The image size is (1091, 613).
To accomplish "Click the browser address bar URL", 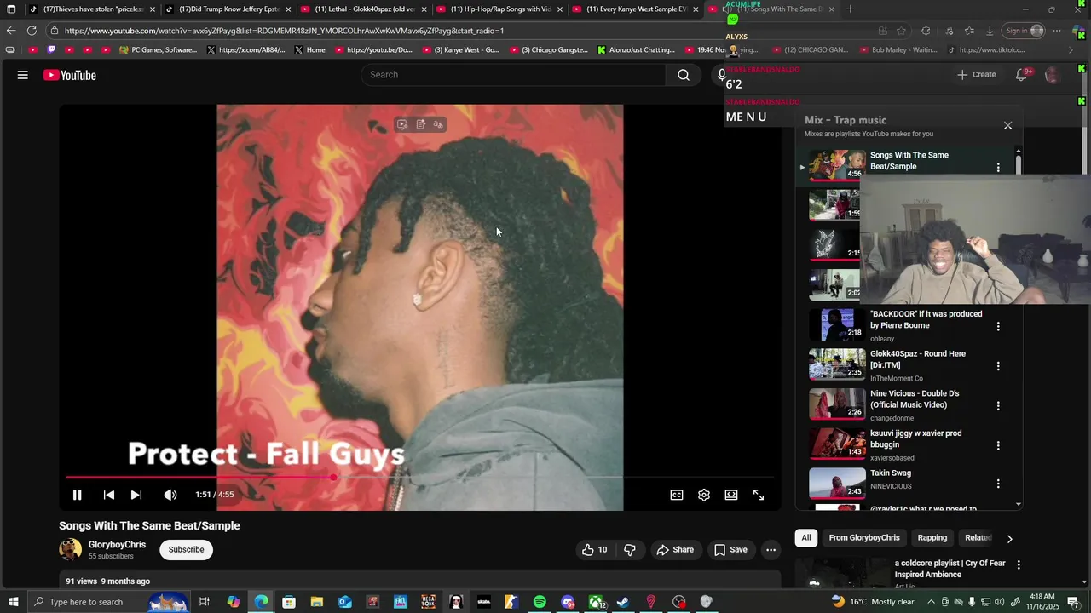I will click(x=285, y=31).
